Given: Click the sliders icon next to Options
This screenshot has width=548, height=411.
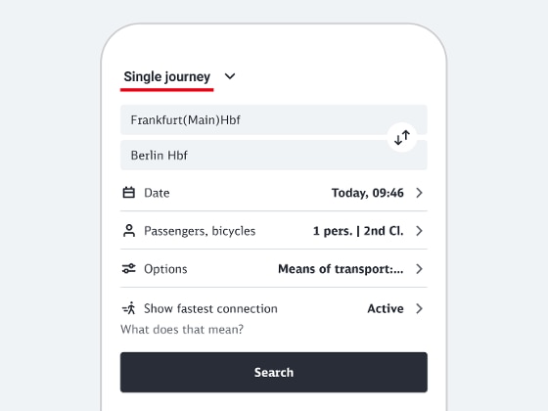Looking at the screenshot, I should click(128, 268).
